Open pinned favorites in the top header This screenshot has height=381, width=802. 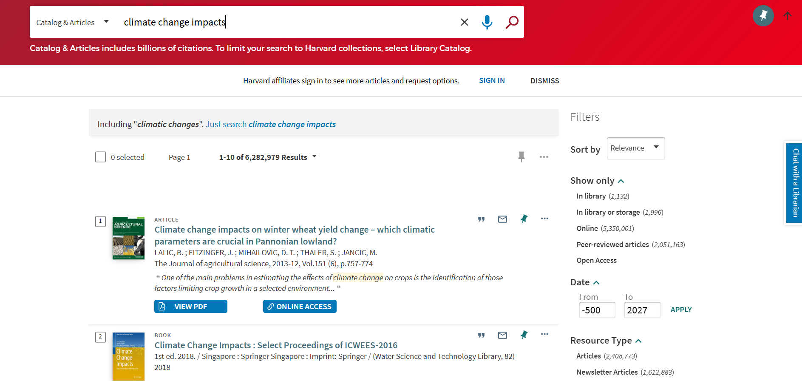point(763,16)
